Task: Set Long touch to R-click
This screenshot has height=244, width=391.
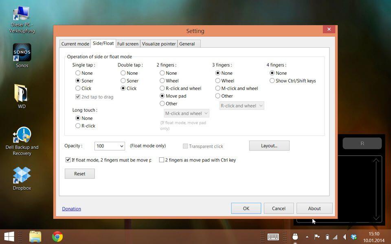Action: click(85, 126)
